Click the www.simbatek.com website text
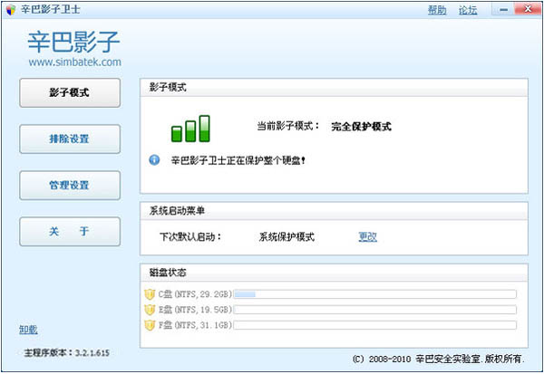Screen dimensions: 544x374 coord(74,62)
